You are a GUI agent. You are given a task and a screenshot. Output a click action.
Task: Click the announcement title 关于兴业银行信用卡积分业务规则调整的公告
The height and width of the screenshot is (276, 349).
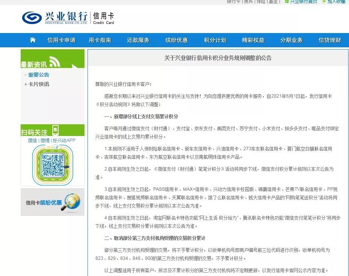click(218, 58)
